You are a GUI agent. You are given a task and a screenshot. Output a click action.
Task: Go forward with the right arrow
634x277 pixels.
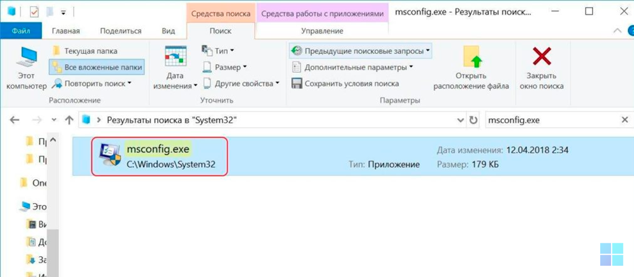(x=36, y=120)
